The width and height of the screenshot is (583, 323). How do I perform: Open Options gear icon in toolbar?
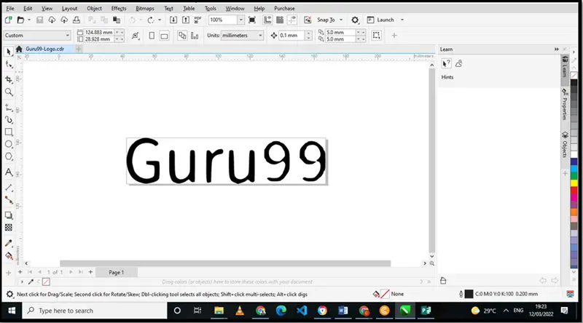tap(355, 20)
